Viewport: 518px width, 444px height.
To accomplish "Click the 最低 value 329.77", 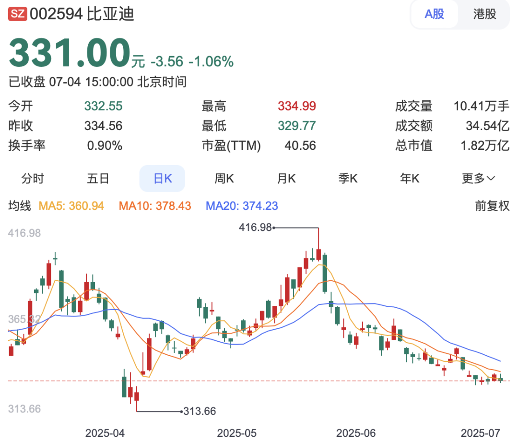I will (x=297, y=126).
